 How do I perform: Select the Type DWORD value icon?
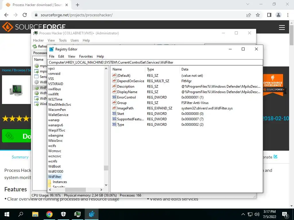pos(114,124)
